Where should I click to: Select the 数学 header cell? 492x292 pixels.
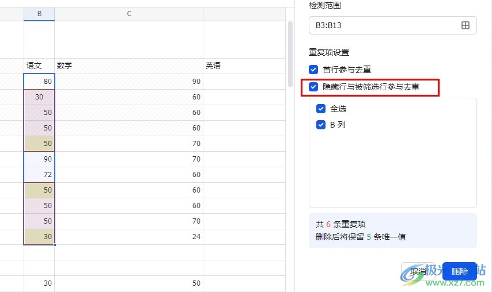tap(129, 66)
